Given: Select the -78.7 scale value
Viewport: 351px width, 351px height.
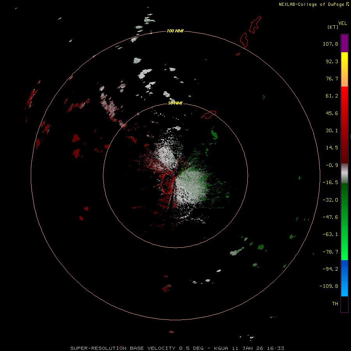Looking at the screenshot, I should point(330,252).
